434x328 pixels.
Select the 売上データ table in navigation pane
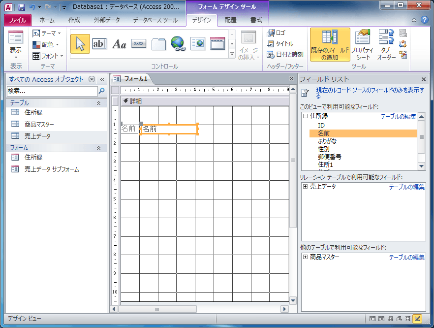pos(56,136)
